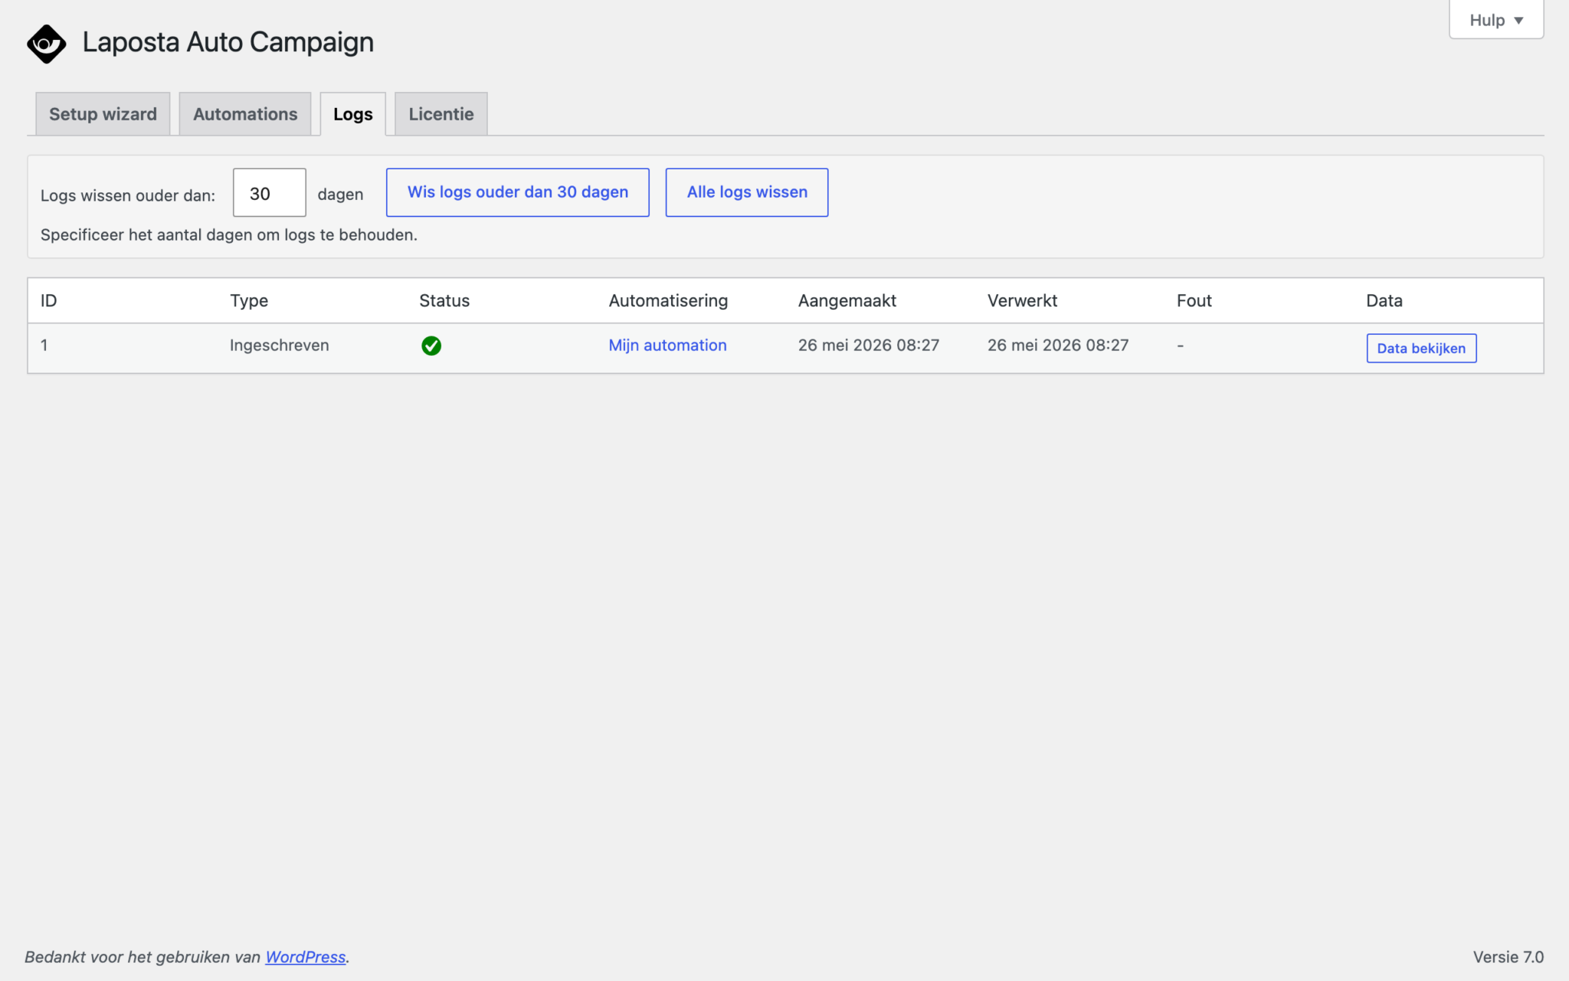Select the Logs tab
1569x981 pixels.
coord(353,114)
